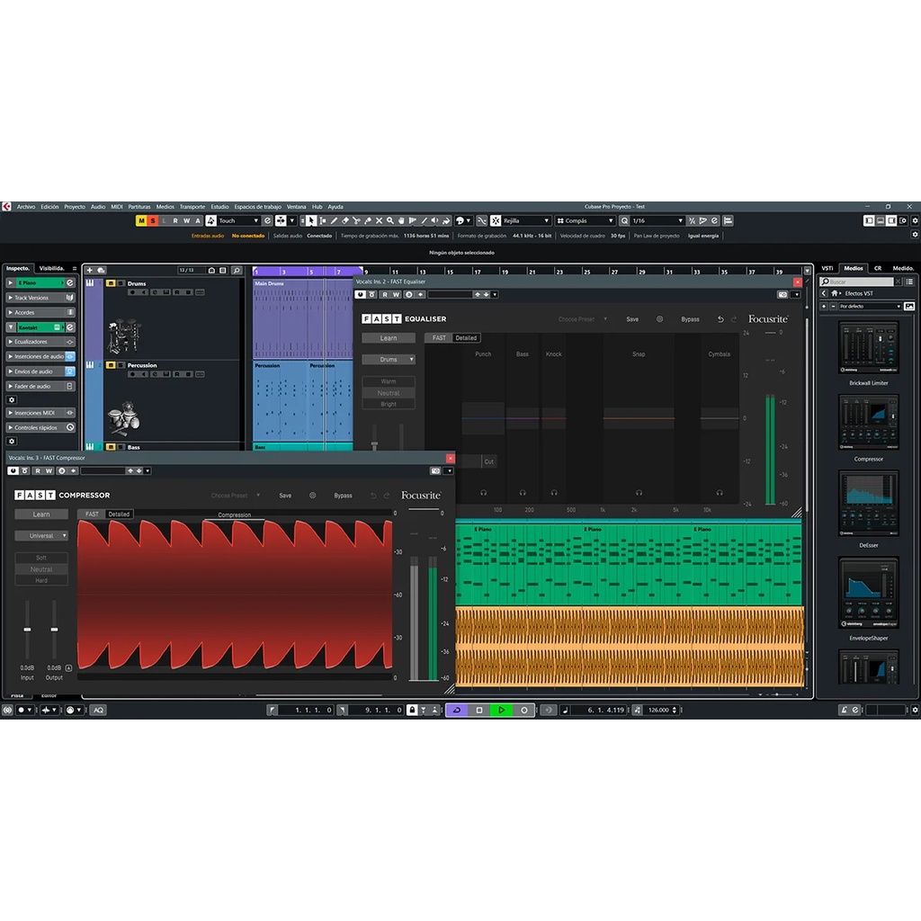Screen dimensions: 921x921
Task: Open the track search magnifier icon
Action: tap(237, 270)
